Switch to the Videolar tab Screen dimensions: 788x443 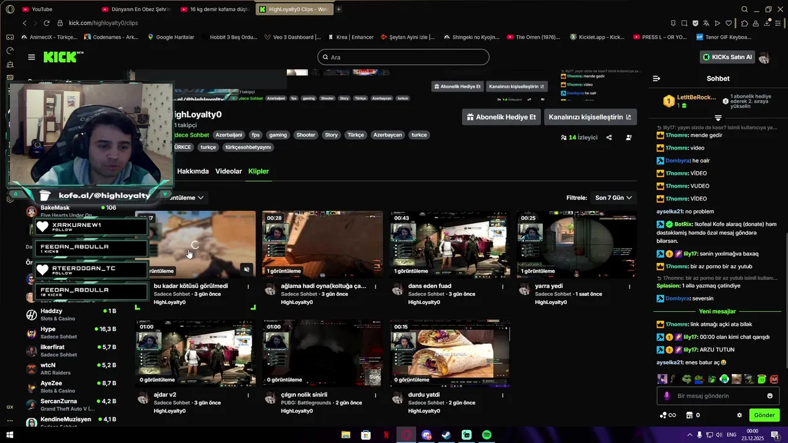click(x=228, y=171)
